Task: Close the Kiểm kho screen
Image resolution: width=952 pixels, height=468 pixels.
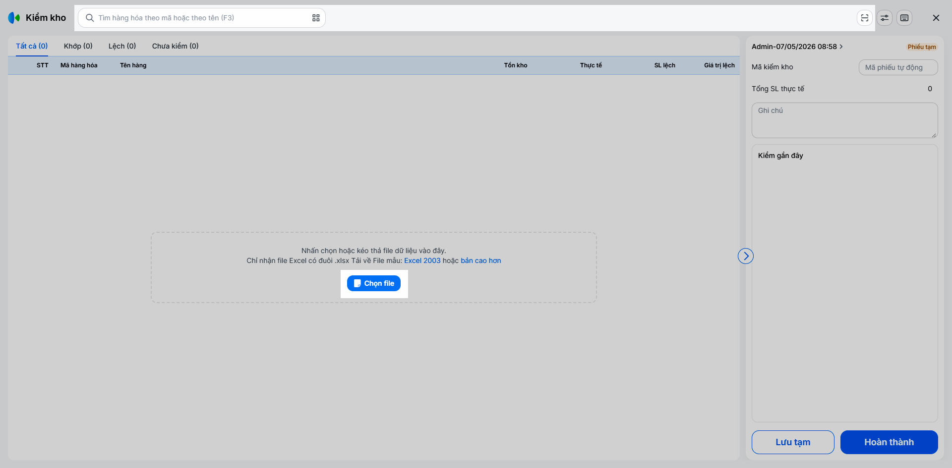Action: pyautogui.click(x=936, y=18)
